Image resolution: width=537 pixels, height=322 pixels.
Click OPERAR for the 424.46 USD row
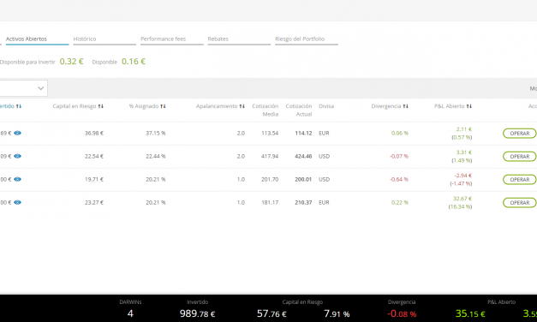pos(520,157)
